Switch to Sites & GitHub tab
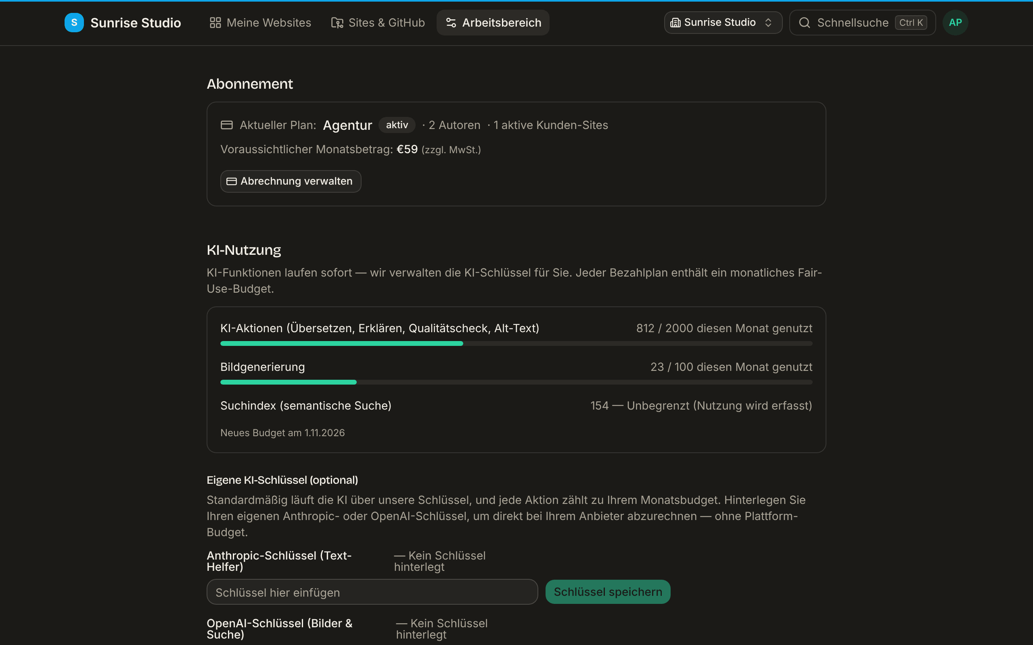Screen dimensions: 1033x645 click(378, 23)
